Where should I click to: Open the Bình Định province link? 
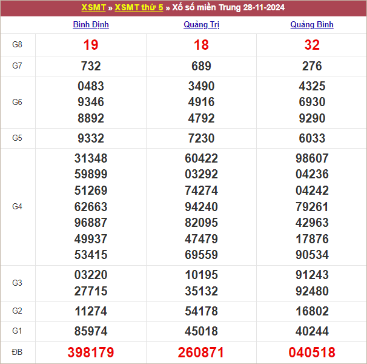pos(91,25)
